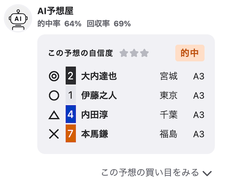
Task: Click the single circle mark icon
Action: pos(54,95)
